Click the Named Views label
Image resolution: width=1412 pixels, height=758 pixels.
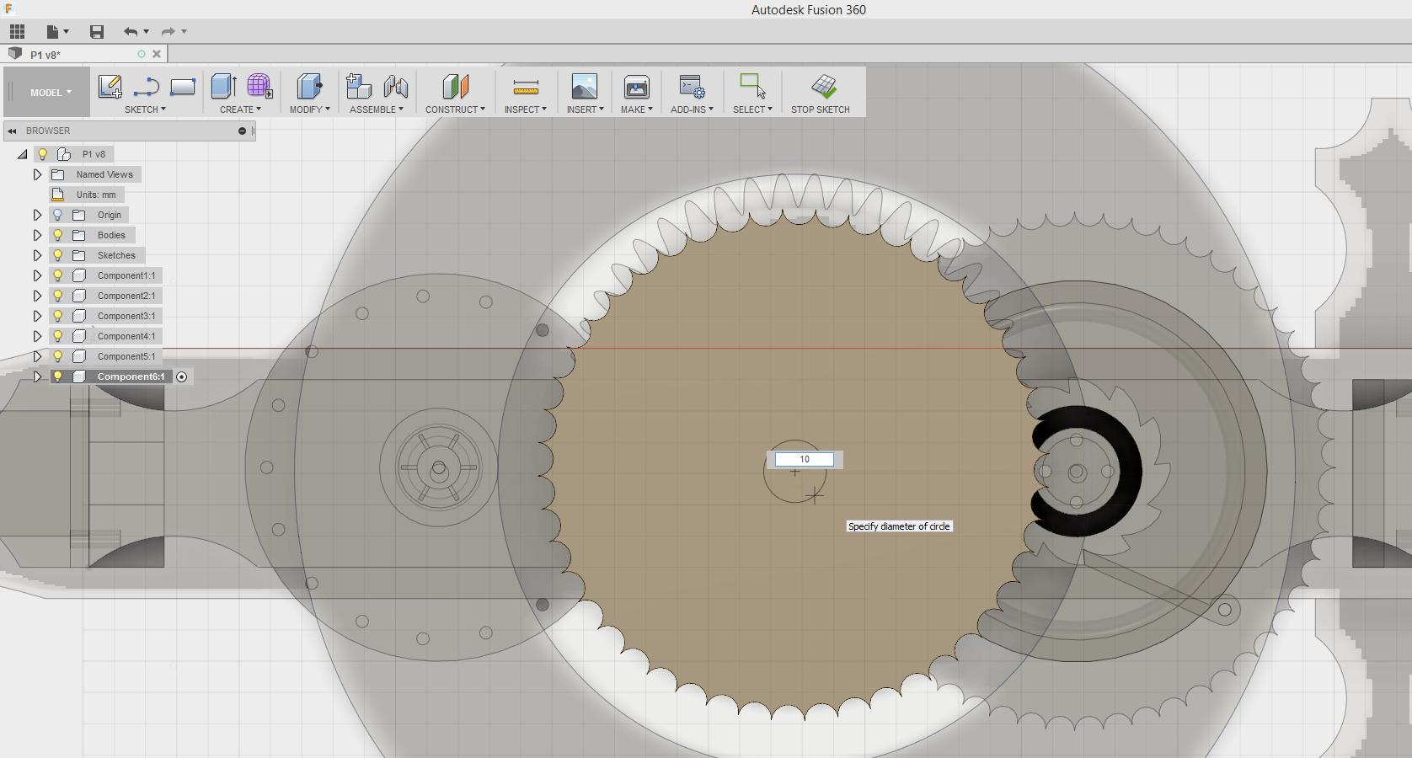coord(104,174)
